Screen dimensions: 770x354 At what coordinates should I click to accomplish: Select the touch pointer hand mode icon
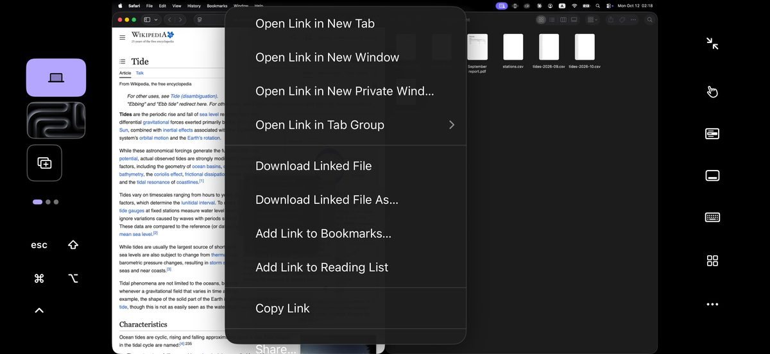tap(712, 92)
